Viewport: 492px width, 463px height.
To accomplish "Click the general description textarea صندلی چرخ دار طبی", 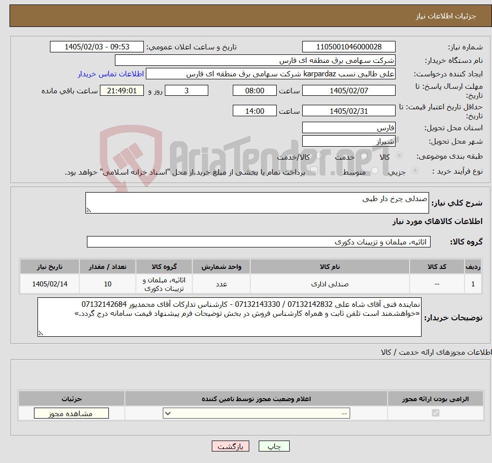I will (x=257, y=203).
